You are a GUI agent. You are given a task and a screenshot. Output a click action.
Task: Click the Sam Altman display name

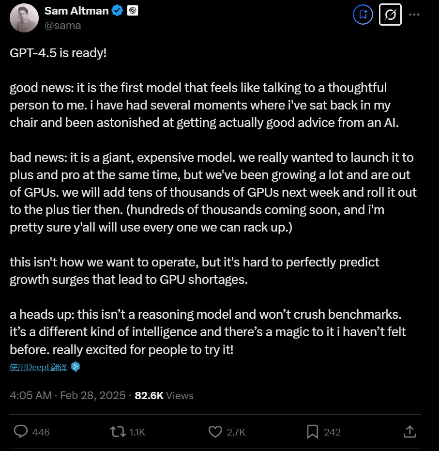pyautogui.click(x=77, y=10)
